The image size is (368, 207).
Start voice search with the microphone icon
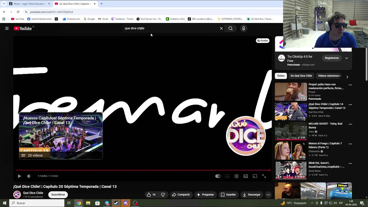click(244, 28)
